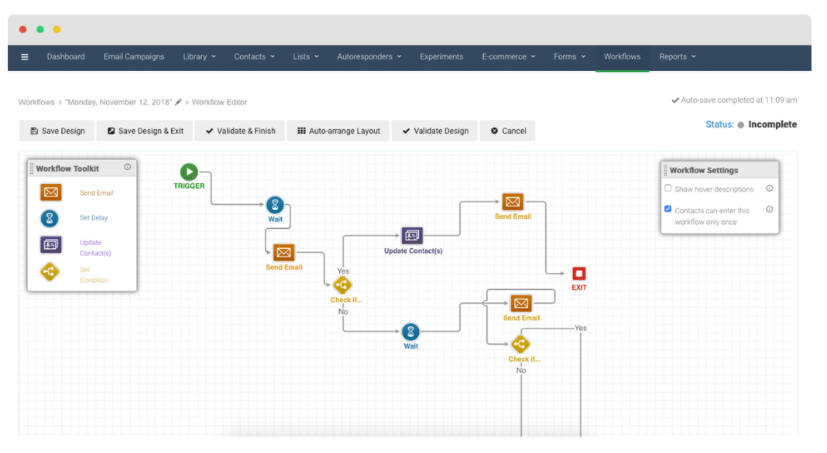Select the red EXIT node icon
The width and height of the screenshot is (827, 453).
578,274
